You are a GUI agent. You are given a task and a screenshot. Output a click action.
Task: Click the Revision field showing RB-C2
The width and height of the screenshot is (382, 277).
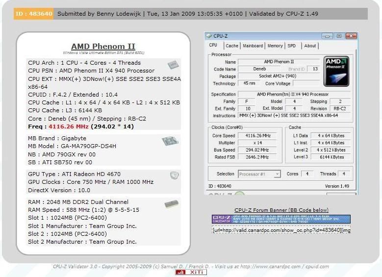[x=340, y=108]
